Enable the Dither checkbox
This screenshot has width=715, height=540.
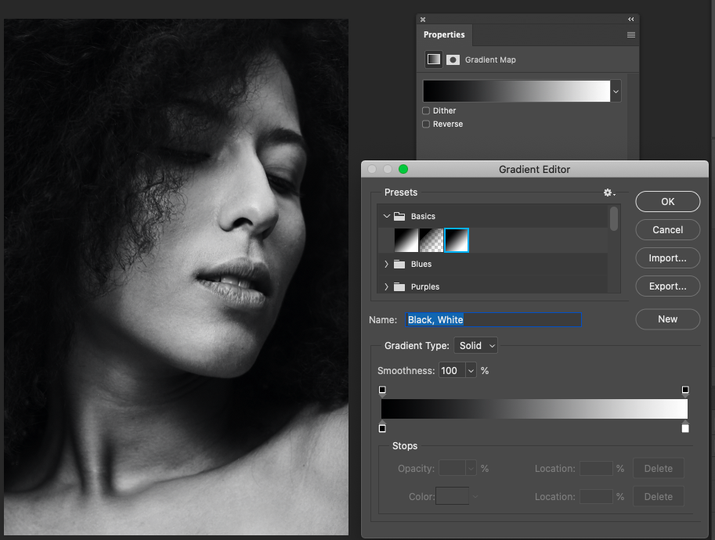[x=428, y=110]
